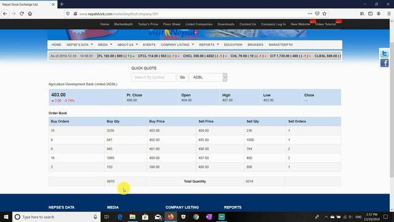Viewport: 394px width, 222px height.
Task: Click the Total Quantity label
Action: click(195, 181)
